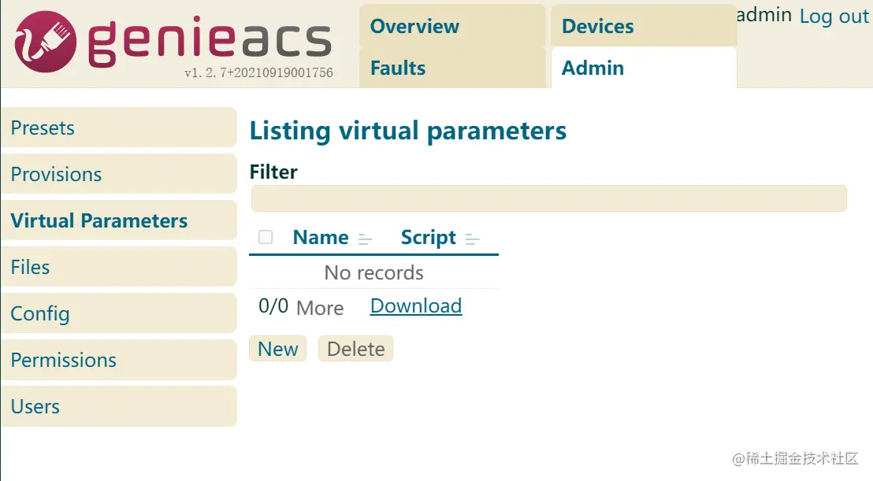Click the More button next to 0/0
Screen dimensions: 873x481
320,308
